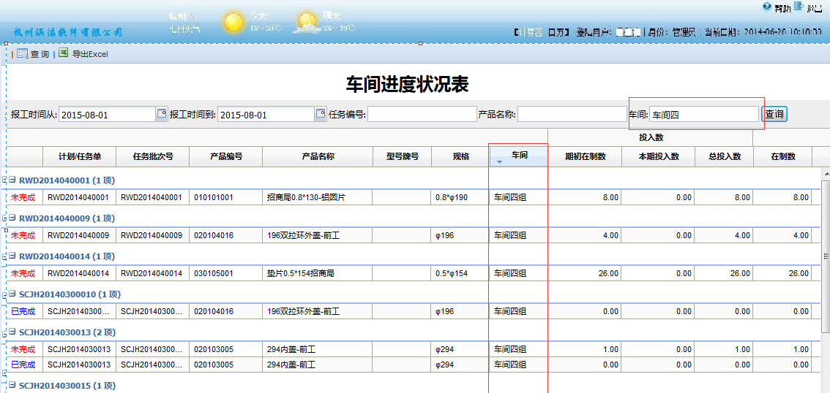Collapse the RWD2014040001 group
The width and height of the screenshot is (830, 393).
(12, 180)
